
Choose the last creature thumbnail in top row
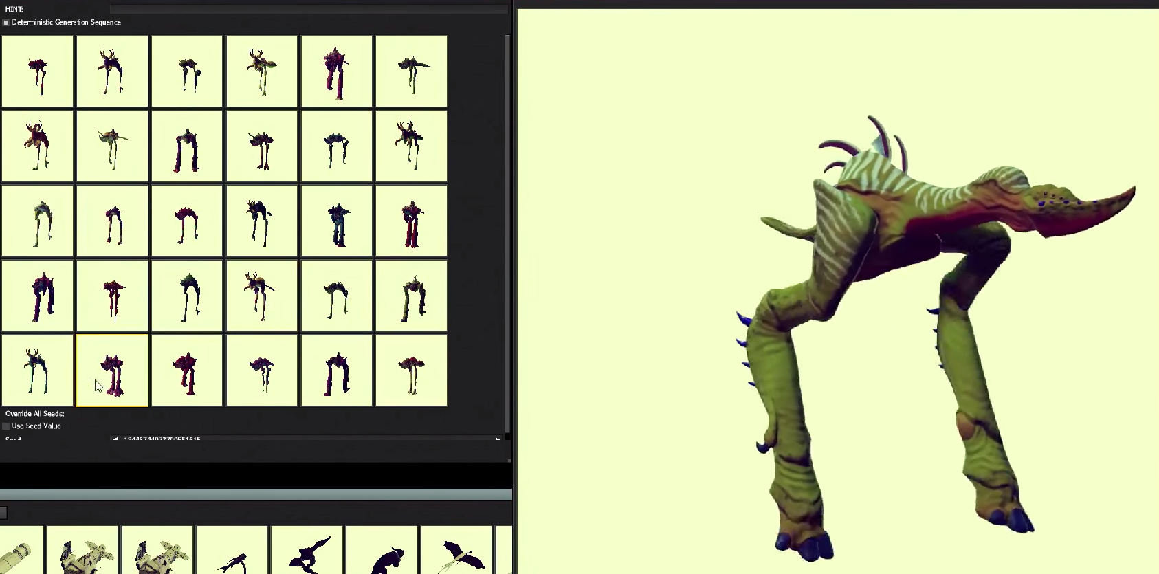(411, 71)
